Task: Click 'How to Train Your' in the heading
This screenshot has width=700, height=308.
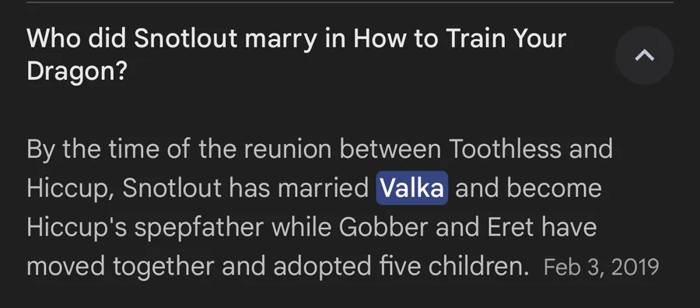Action: click(460, 38)
